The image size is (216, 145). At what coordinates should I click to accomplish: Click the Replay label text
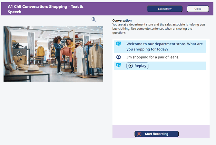coord(140,66)
